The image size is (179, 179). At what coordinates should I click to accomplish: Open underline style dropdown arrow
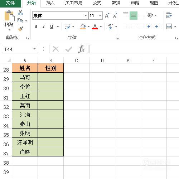(x=58, y=26)
